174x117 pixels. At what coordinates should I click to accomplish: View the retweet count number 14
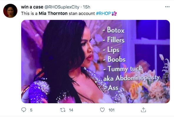pos(71,110)
